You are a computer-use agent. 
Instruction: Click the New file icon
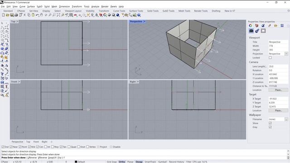coord(3,15)
